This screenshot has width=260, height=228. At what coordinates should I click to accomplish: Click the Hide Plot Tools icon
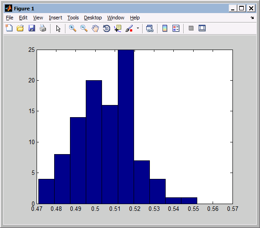191,28
